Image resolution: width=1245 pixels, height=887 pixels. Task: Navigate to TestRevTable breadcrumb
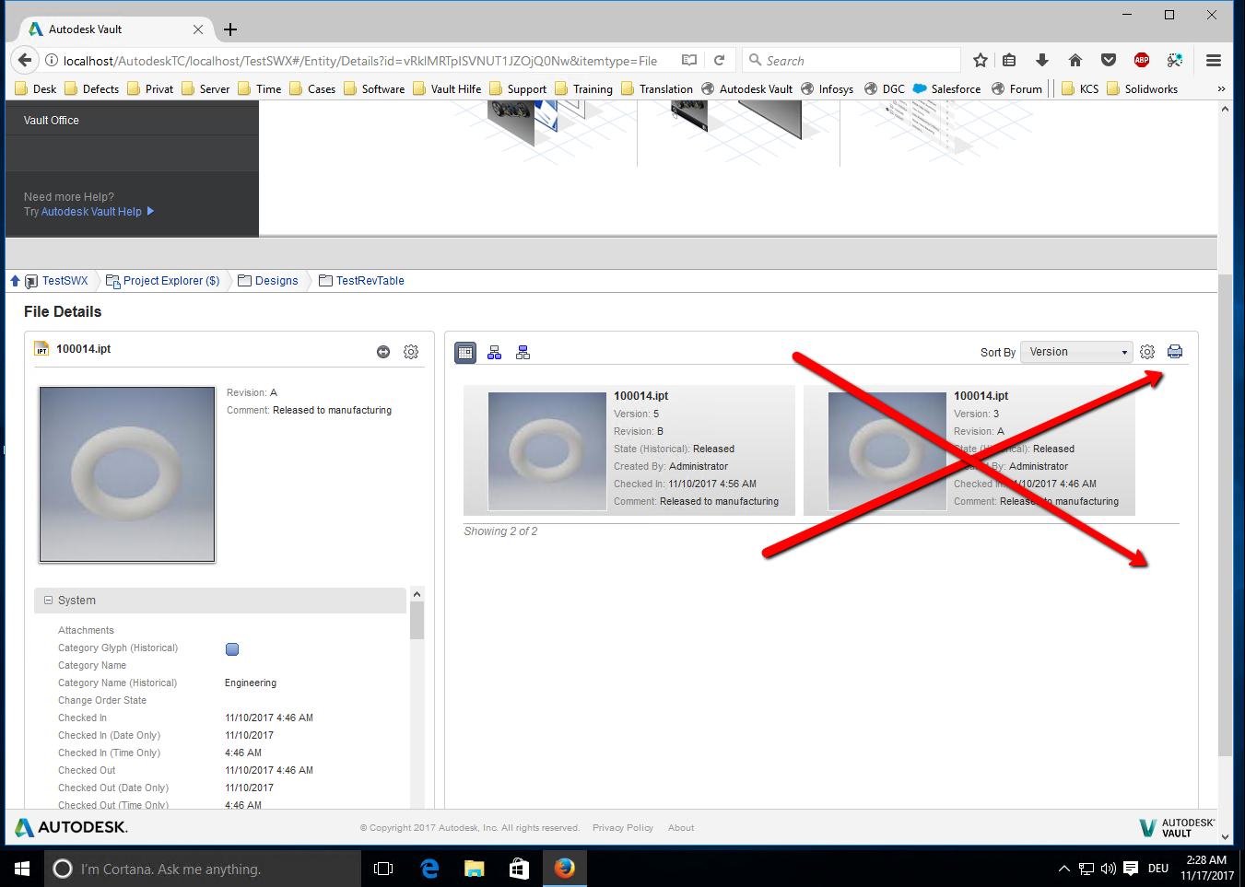pos(370,281)
